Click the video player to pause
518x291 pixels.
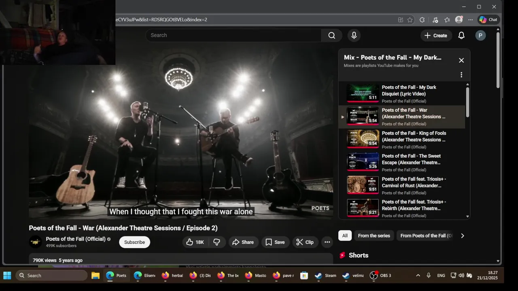click(181, 133)
